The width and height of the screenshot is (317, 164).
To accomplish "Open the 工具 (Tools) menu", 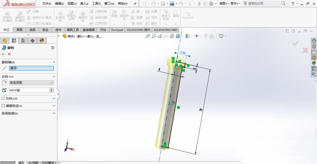I will [96, 3].
